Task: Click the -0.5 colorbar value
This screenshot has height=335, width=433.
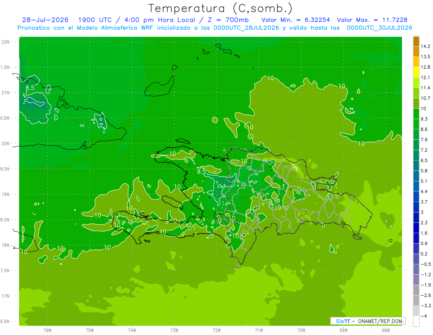Action: pos(425,264)
